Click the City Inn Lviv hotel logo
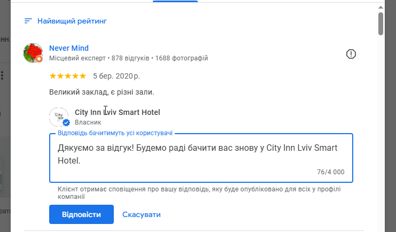 tap(58, 117)
